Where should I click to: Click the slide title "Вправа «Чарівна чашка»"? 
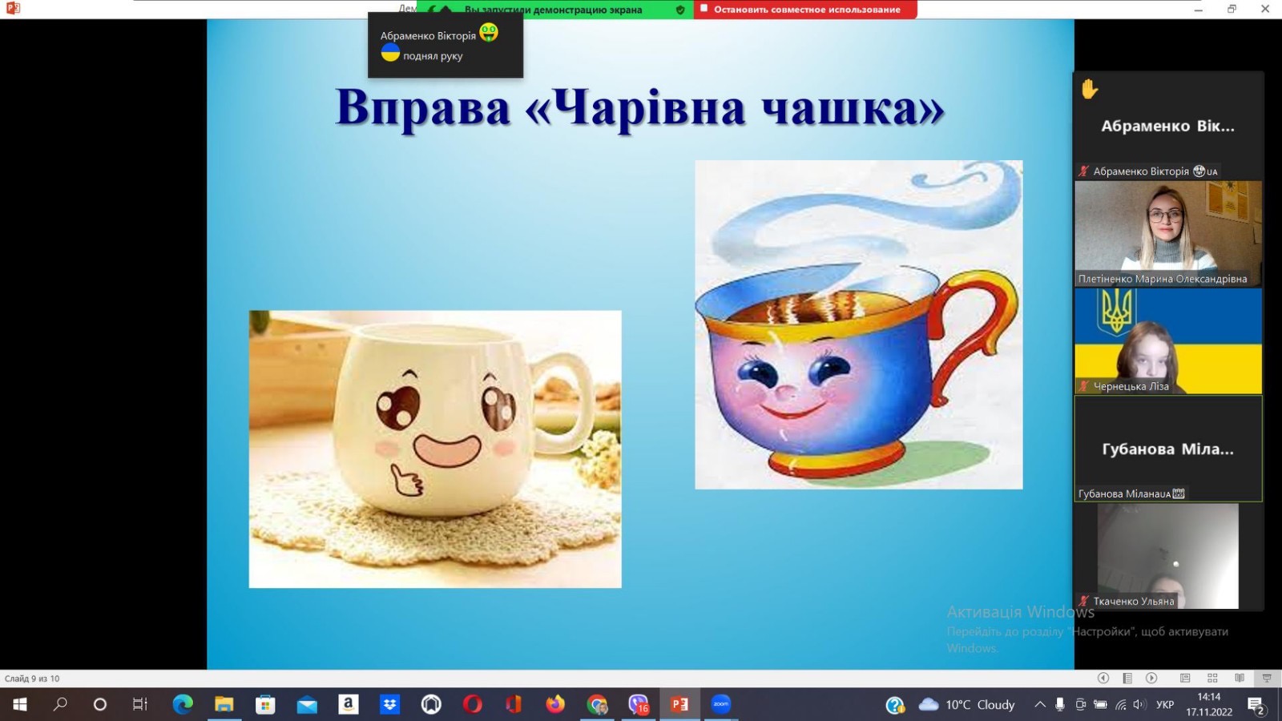click(x=639, y=108)
